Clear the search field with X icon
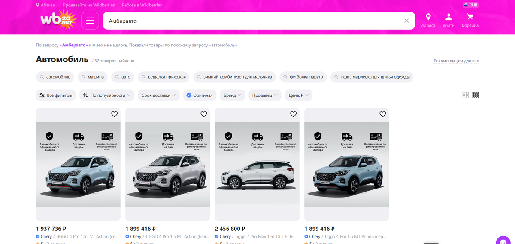Screen dimensions: 515x244 [406, 21]
